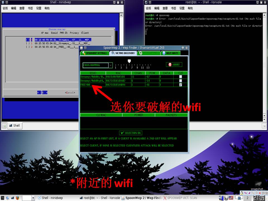Screen dimensions: 268x201
Task: Click the SpoonWep title bar sticky icon
Action: (85, 48)
